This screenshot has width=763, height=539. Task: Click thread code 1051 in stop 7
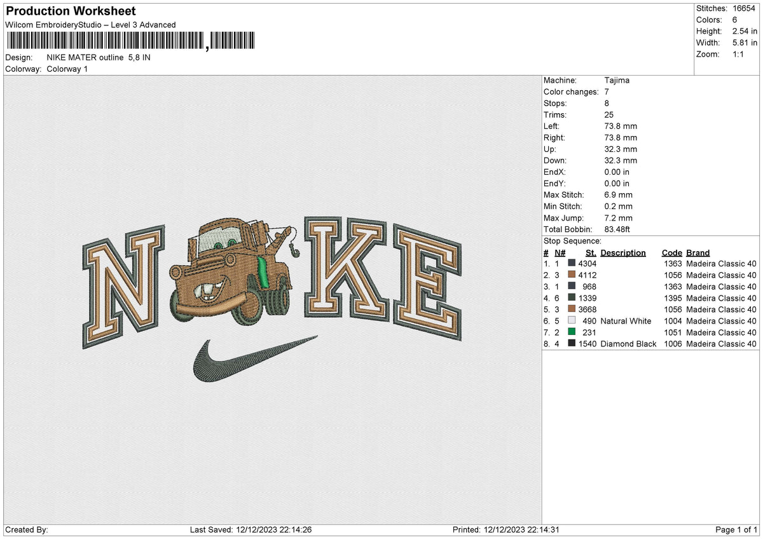(672, 332)
